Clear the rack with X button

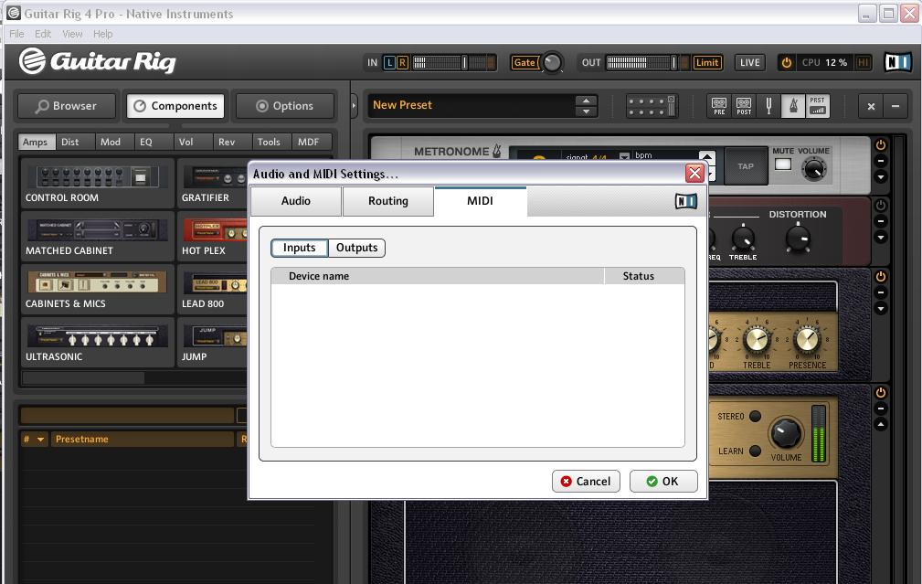(x=871, y=106)
